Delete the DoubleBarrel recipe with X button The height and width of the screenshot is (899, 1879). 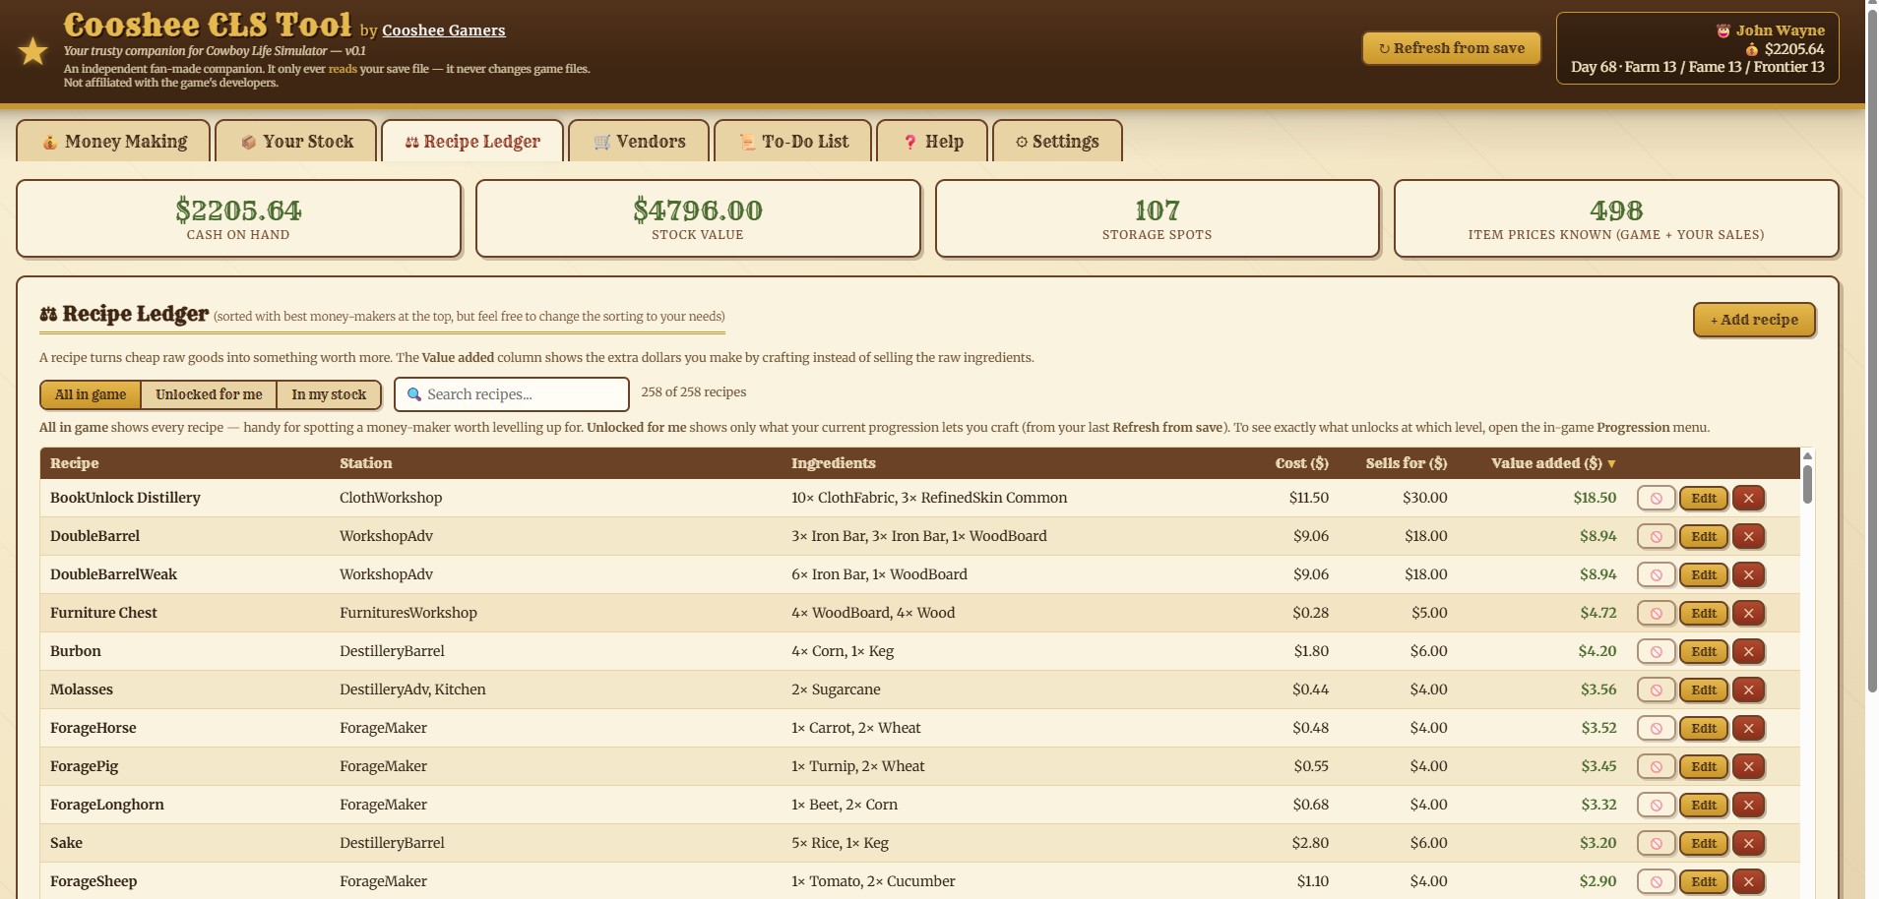[x=1748, y=536]
